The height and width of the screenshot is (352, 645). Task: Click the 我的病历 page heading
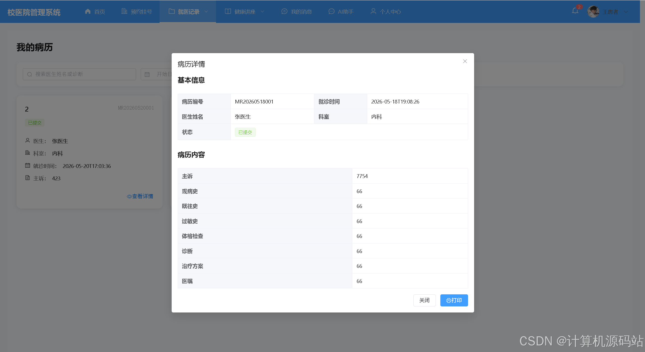click(35, 47)
